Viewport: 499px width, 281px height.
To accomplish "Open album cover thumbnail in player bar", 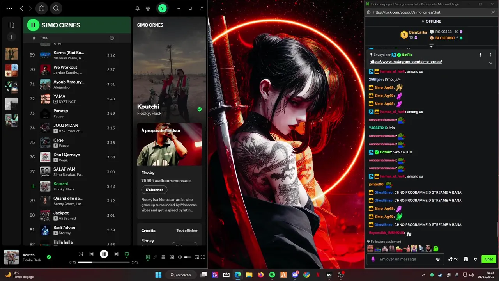I will pyautogui.click(x=11, y=257).
